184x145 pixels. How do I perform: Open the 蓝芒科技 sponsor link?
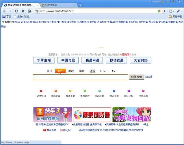(52, 22)
